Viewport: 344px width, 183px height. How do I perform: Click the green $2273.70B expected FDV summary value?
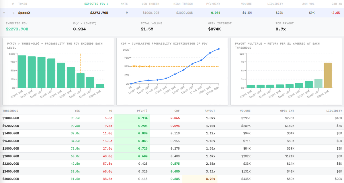pos(17,29)
